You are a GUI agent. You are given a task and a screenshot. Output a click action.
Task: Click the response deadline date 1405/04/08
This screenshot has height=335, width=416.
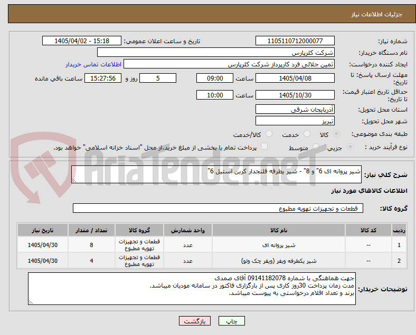295,78
